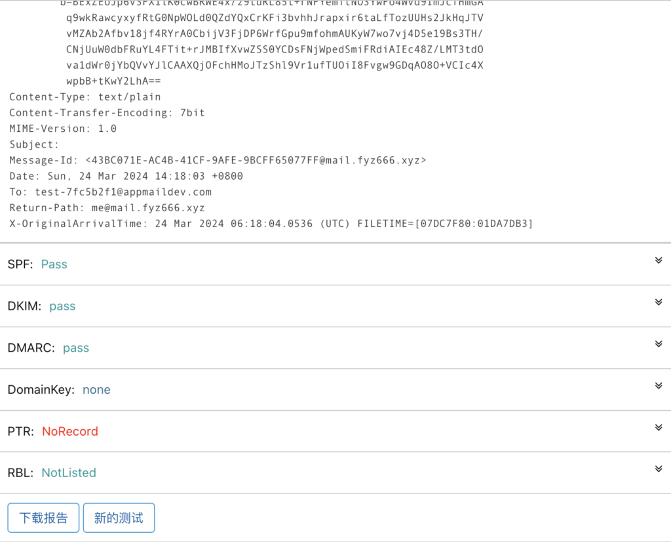
Task: Expand the DKIM section chevron
Action: [659, 302]
